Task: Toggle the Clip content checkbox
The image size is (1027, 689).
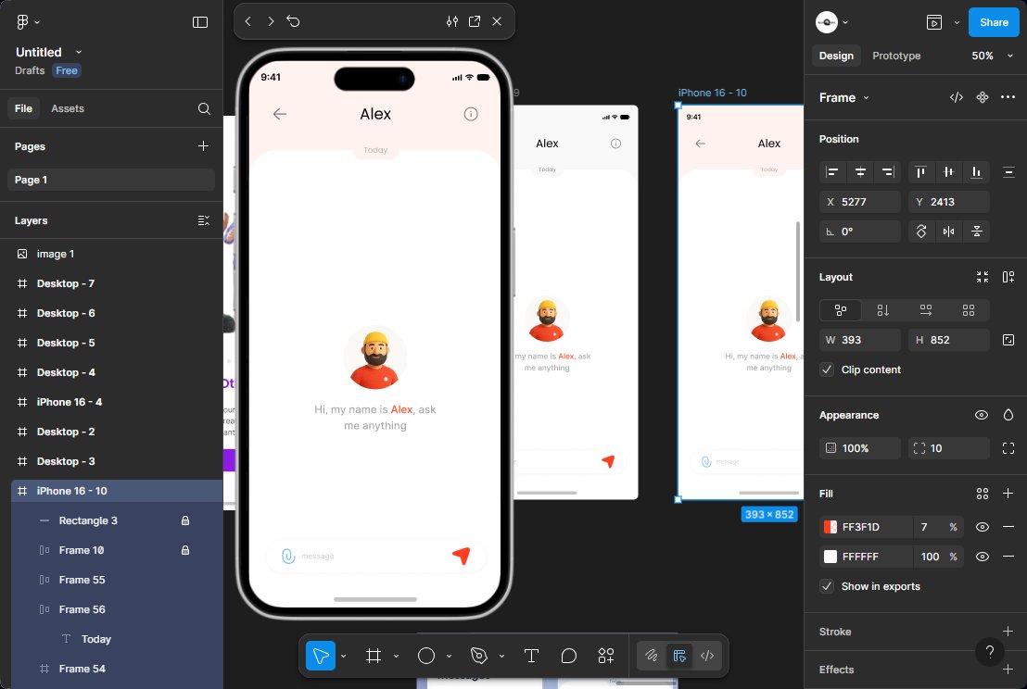Action: 827,370
